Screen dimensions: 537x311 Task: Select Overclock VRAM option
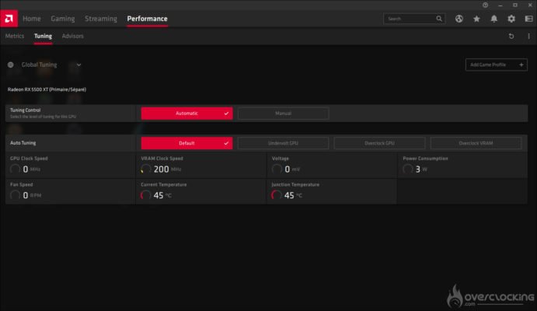point(476,143)
